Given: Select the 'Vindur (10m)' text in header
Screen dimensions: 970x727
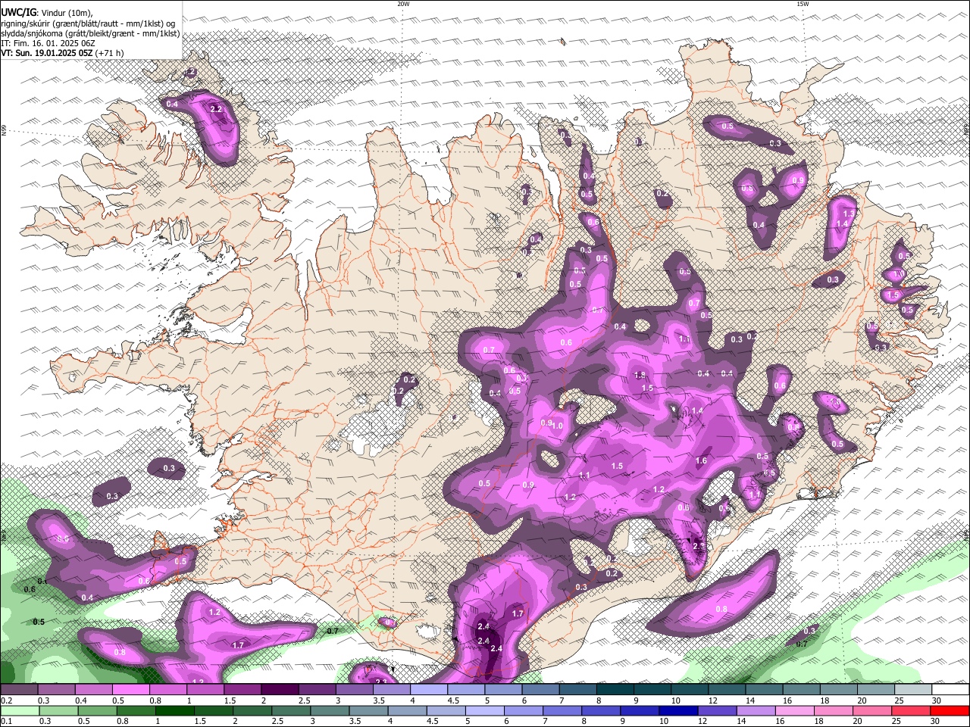Looking at the screenshot, I should coord(67,13).
